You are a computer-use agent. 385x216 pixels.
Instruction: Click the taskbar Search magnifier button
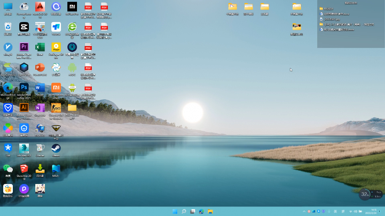pos(184,211)
